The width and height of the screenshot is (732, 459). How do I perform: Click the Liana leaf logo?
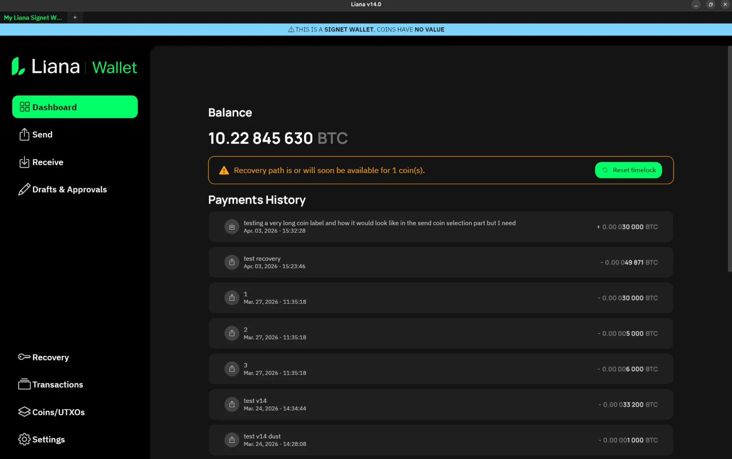(x=18, y=66)
